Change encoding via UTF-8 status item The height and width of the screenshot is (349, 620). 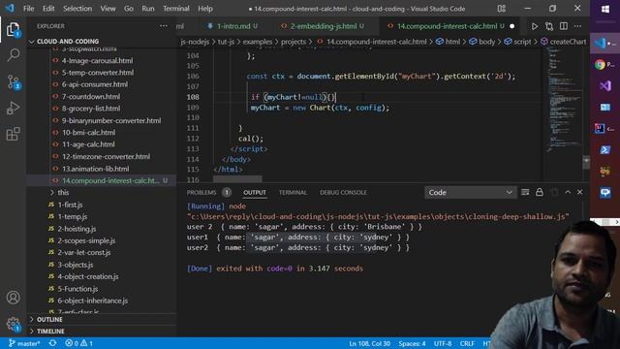coord(443,343)
